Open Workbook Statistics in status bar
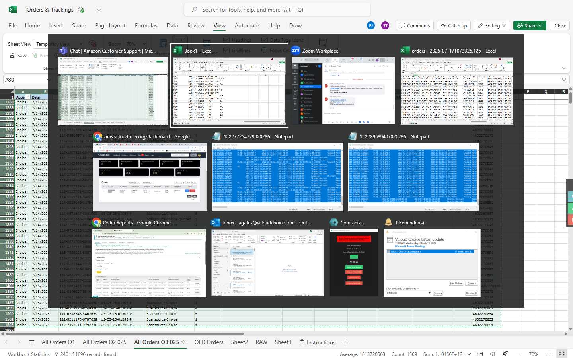This screenshot has height=358, width=573. [x=29, y=354]
